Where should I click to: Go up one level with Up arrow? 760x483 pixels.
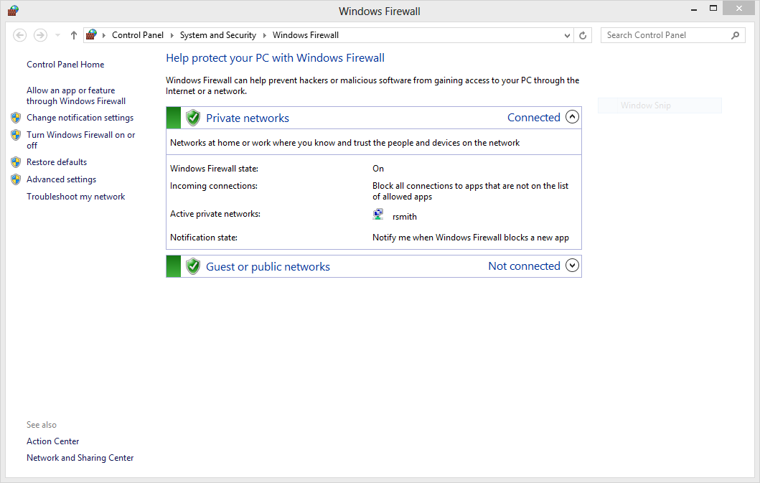coord(74,35)
